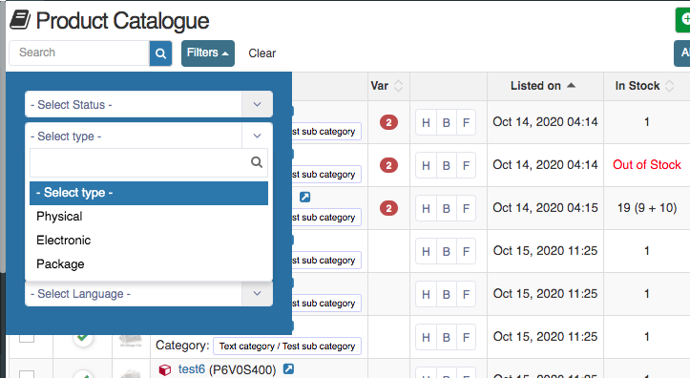Choose Electronic from the type list

click(x=149, y=241)
